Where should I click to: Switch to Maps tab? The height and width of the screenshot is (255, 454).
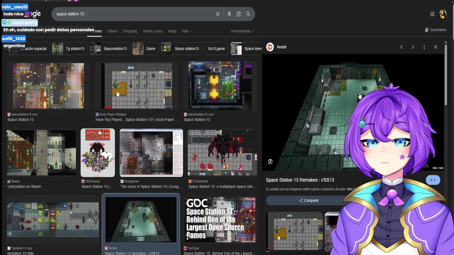point(172,31)
